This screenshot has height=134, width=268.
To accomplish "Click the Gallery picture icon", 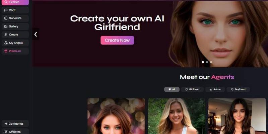I will (6, 26).
